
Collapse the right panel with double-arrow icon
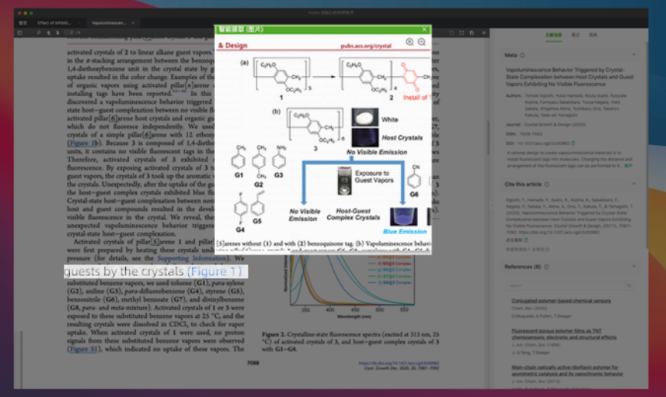[484, 33]
